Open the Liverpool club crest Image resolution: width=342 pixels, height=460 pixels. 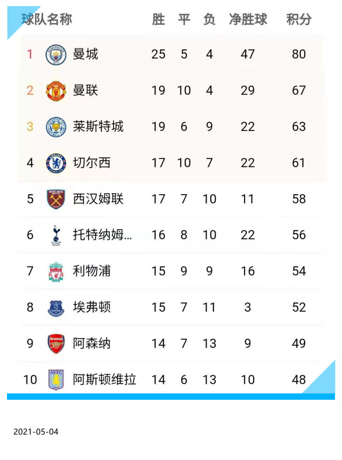(56, 272)
